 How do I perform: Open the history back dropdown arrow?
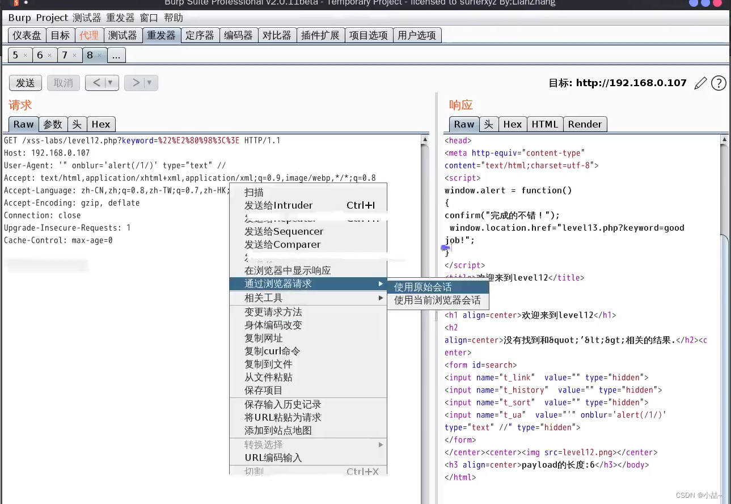(111, 83)
